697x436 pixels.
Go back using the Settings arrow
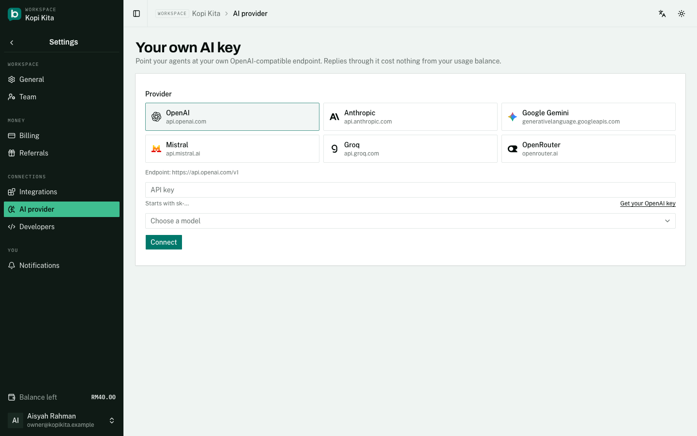12,43
